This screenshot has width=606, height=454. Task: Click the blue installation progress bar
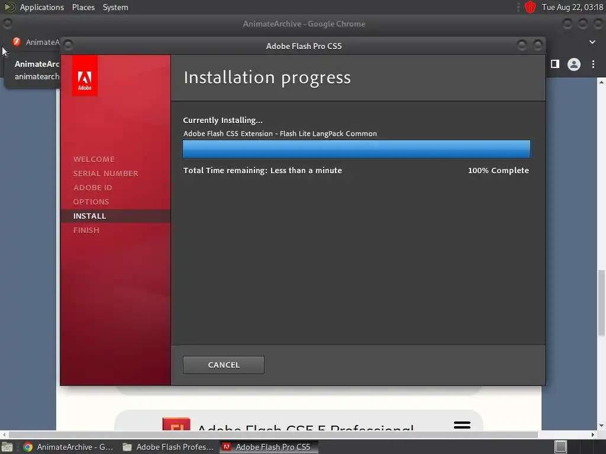pos(356,149)
